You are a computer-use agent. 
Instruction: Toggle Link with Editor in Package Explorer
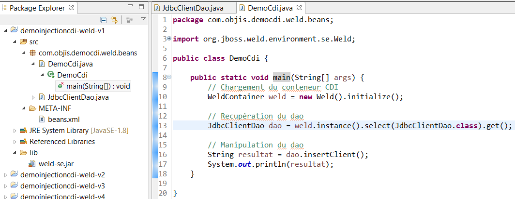point(114,20)
